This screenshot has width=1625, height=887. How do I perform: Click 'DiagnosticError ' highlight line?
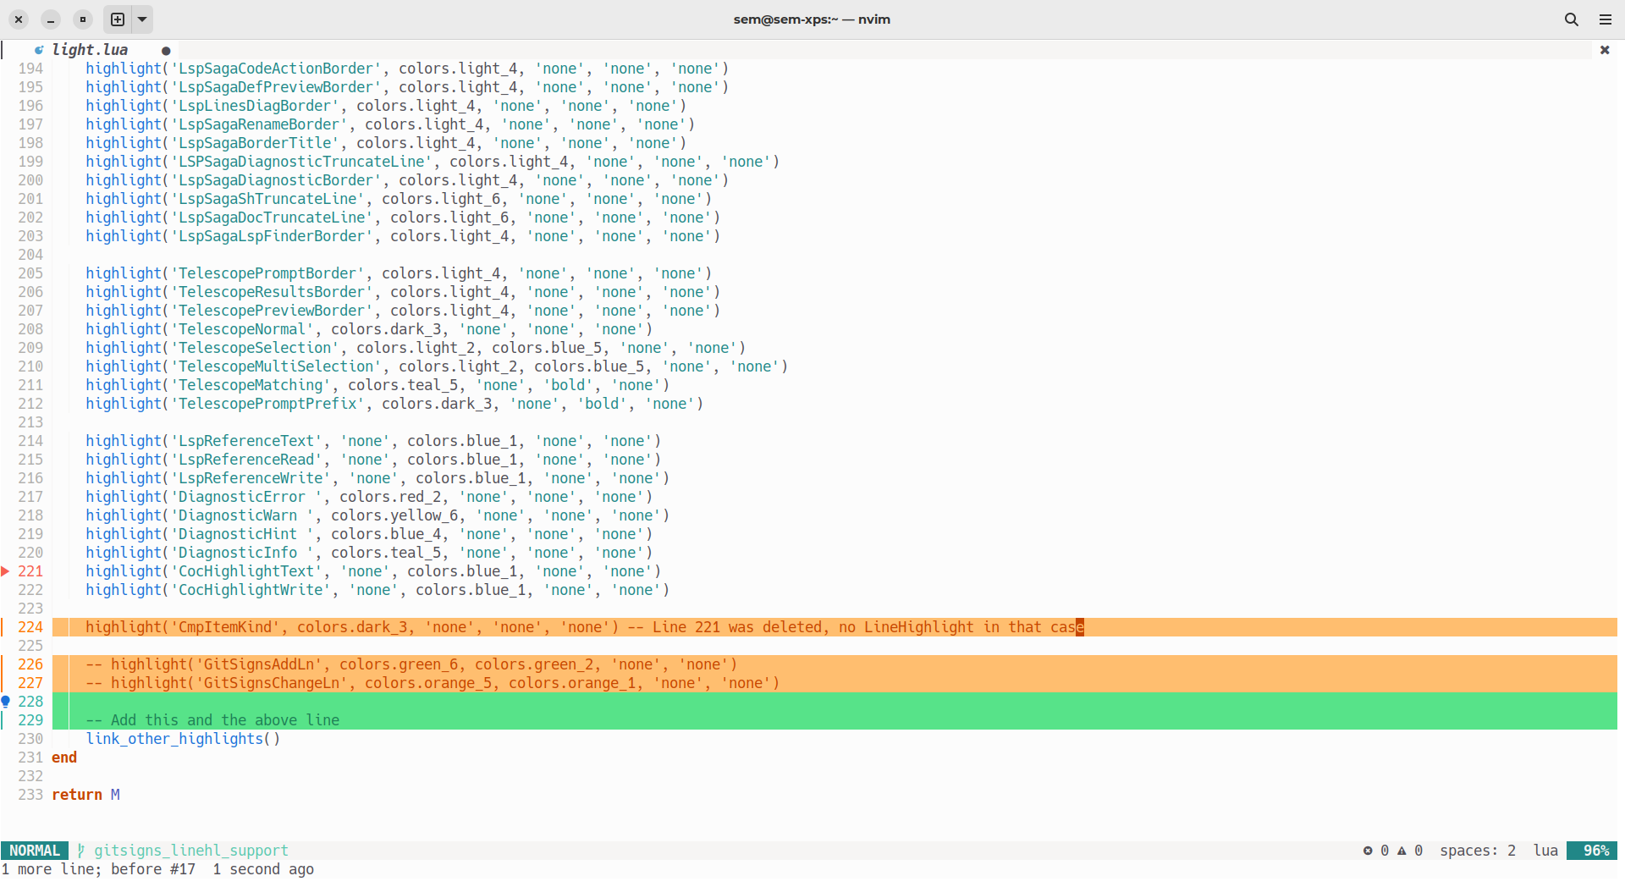(369, 497)
